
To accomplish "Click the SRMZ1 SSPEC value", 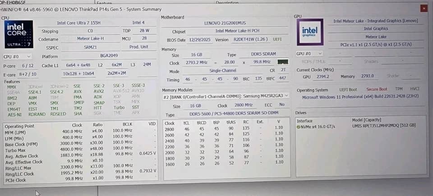I will pos(90,47).
